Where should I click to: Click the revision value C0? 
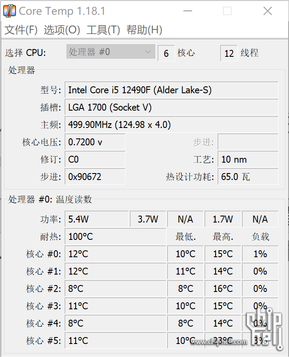pos(95,159)
